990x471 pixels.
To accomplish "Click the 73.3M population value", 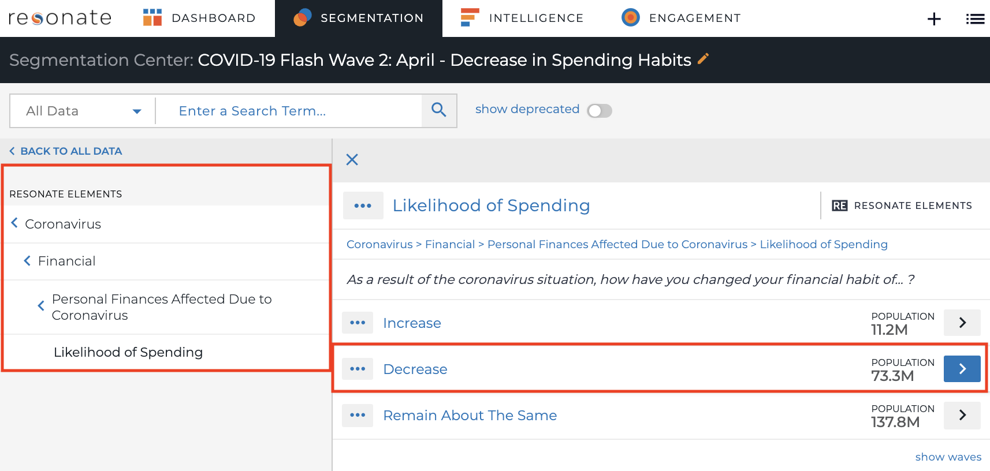I will [x=892, y=376].
